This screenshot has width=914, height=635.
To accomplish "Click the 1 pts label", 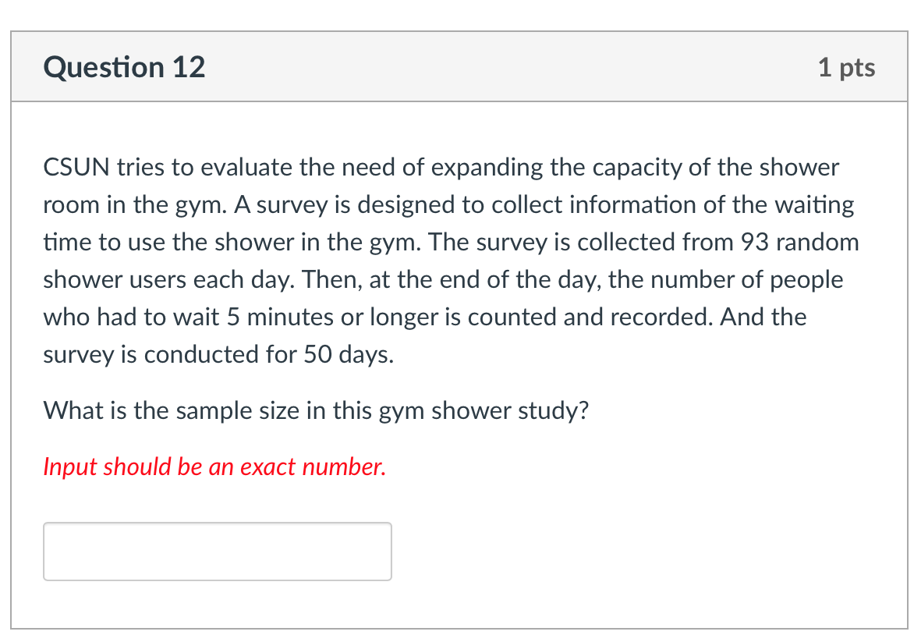I will point(848,67).
